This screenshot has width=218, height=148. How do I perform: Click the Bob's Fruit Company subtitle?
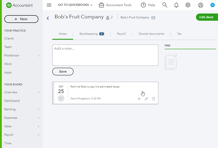coord(135,18)
